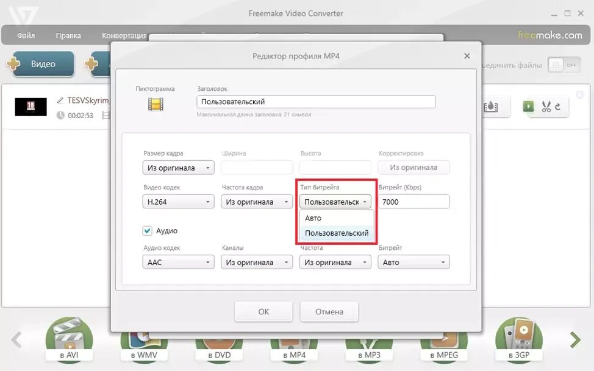Choose Пользовательский from the bitrate type list

337,233
